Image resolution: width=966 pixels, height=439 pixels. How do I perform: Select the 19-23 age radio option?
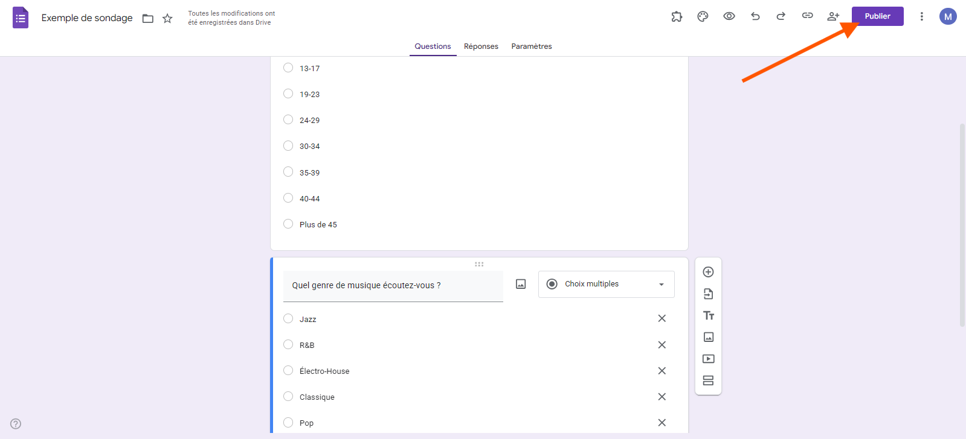click(x=288, y=93)
